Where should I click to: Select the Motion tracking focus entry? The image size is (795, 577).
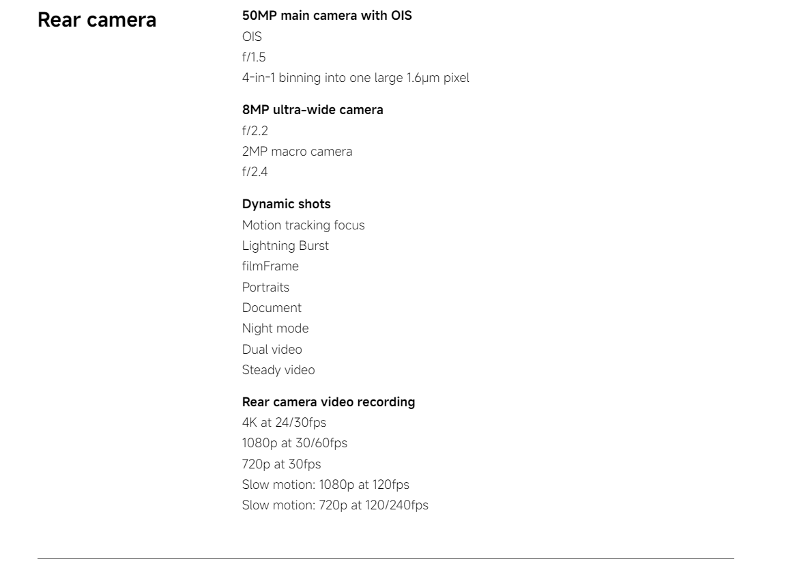tap(303, 225)
